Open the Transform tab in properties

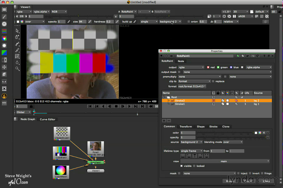pos(186,127)
